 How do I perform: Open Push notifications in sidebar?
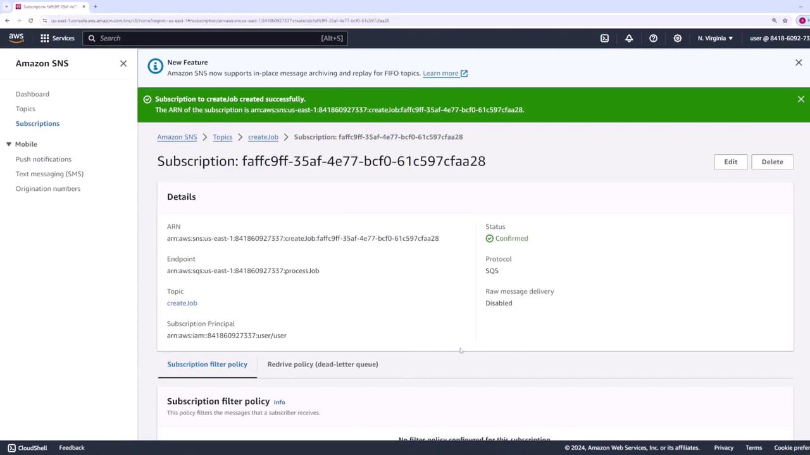pos(44,159)
